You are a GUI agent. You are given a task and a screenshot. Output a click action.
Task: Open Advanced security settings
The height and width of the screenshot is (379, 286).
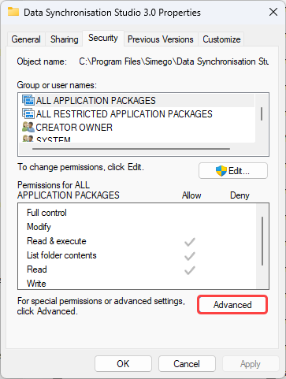(x=232, y=305)
